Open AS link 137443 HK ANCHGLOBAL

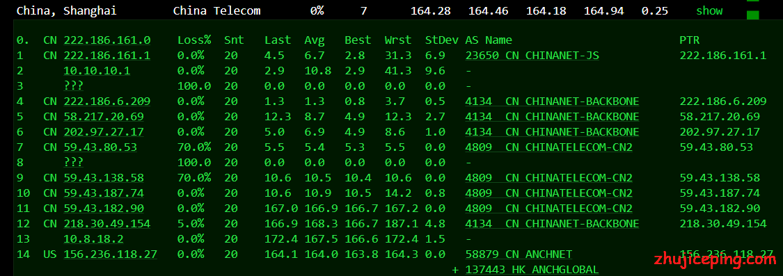(532, 270)
